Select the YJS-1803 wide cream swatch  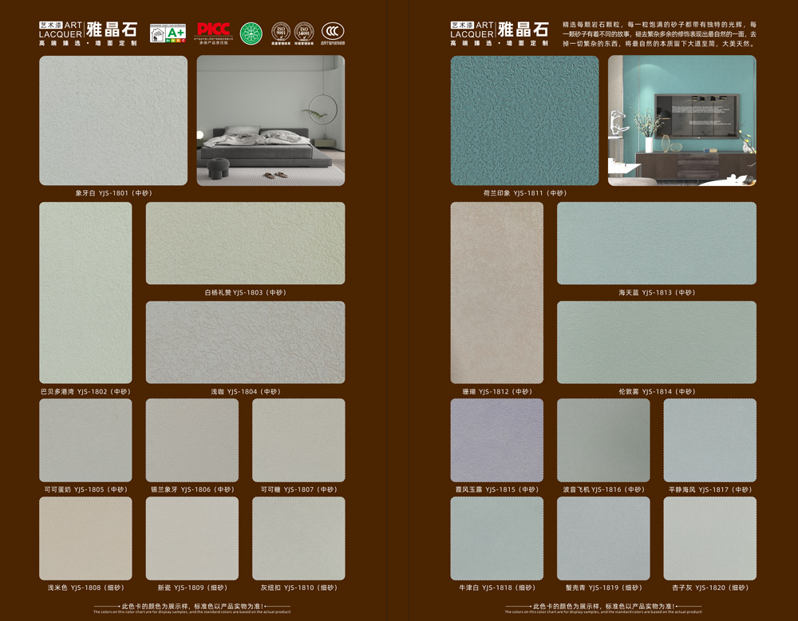pyautogui.click(x=245, y=243)
